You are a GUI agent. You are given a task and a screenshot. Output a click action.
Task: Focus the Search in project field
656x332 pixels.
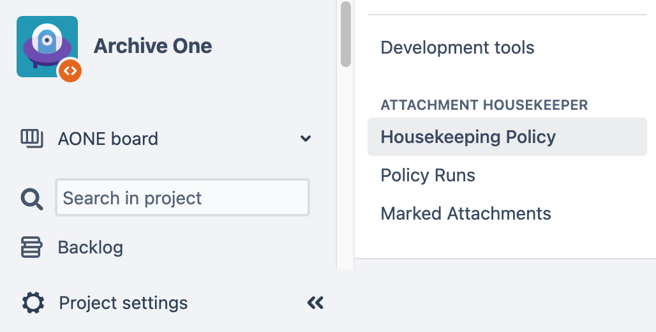pyautogui.click(x=183, y=198)
